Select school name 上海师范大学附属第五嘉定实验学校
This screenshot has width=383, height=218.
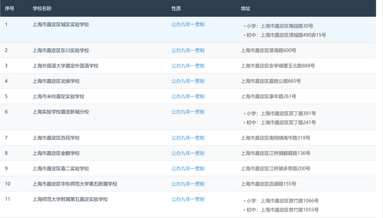tap(70, 200)
